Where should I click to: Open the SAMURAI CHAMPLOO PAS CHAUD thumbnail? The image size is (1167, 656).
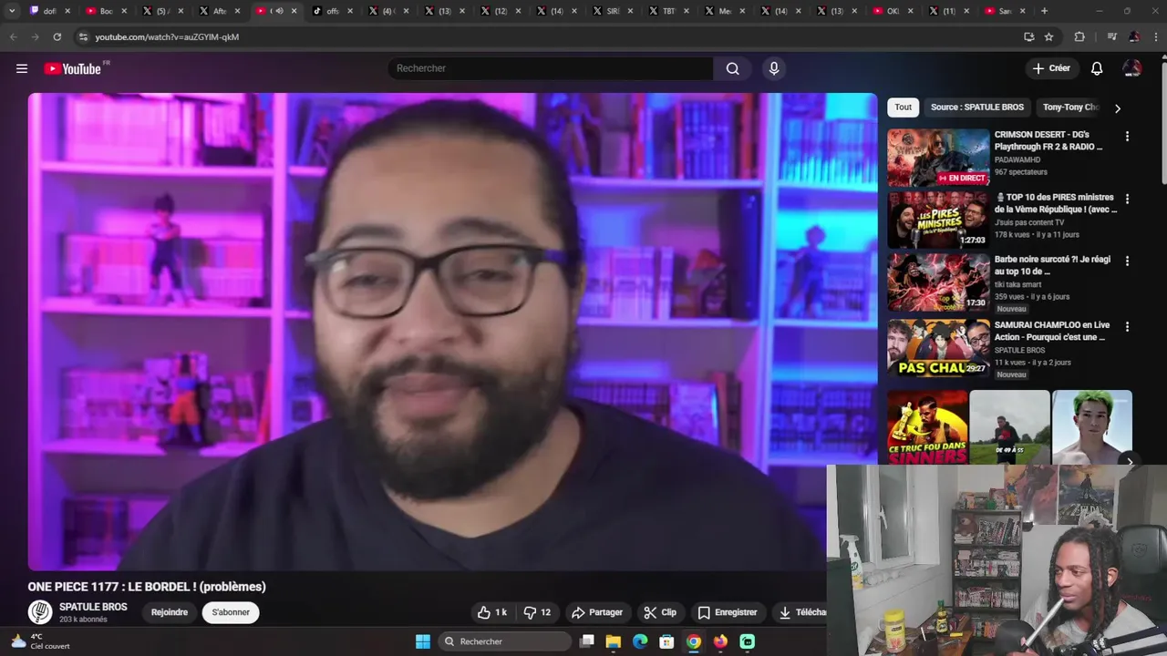click(938, 347)
